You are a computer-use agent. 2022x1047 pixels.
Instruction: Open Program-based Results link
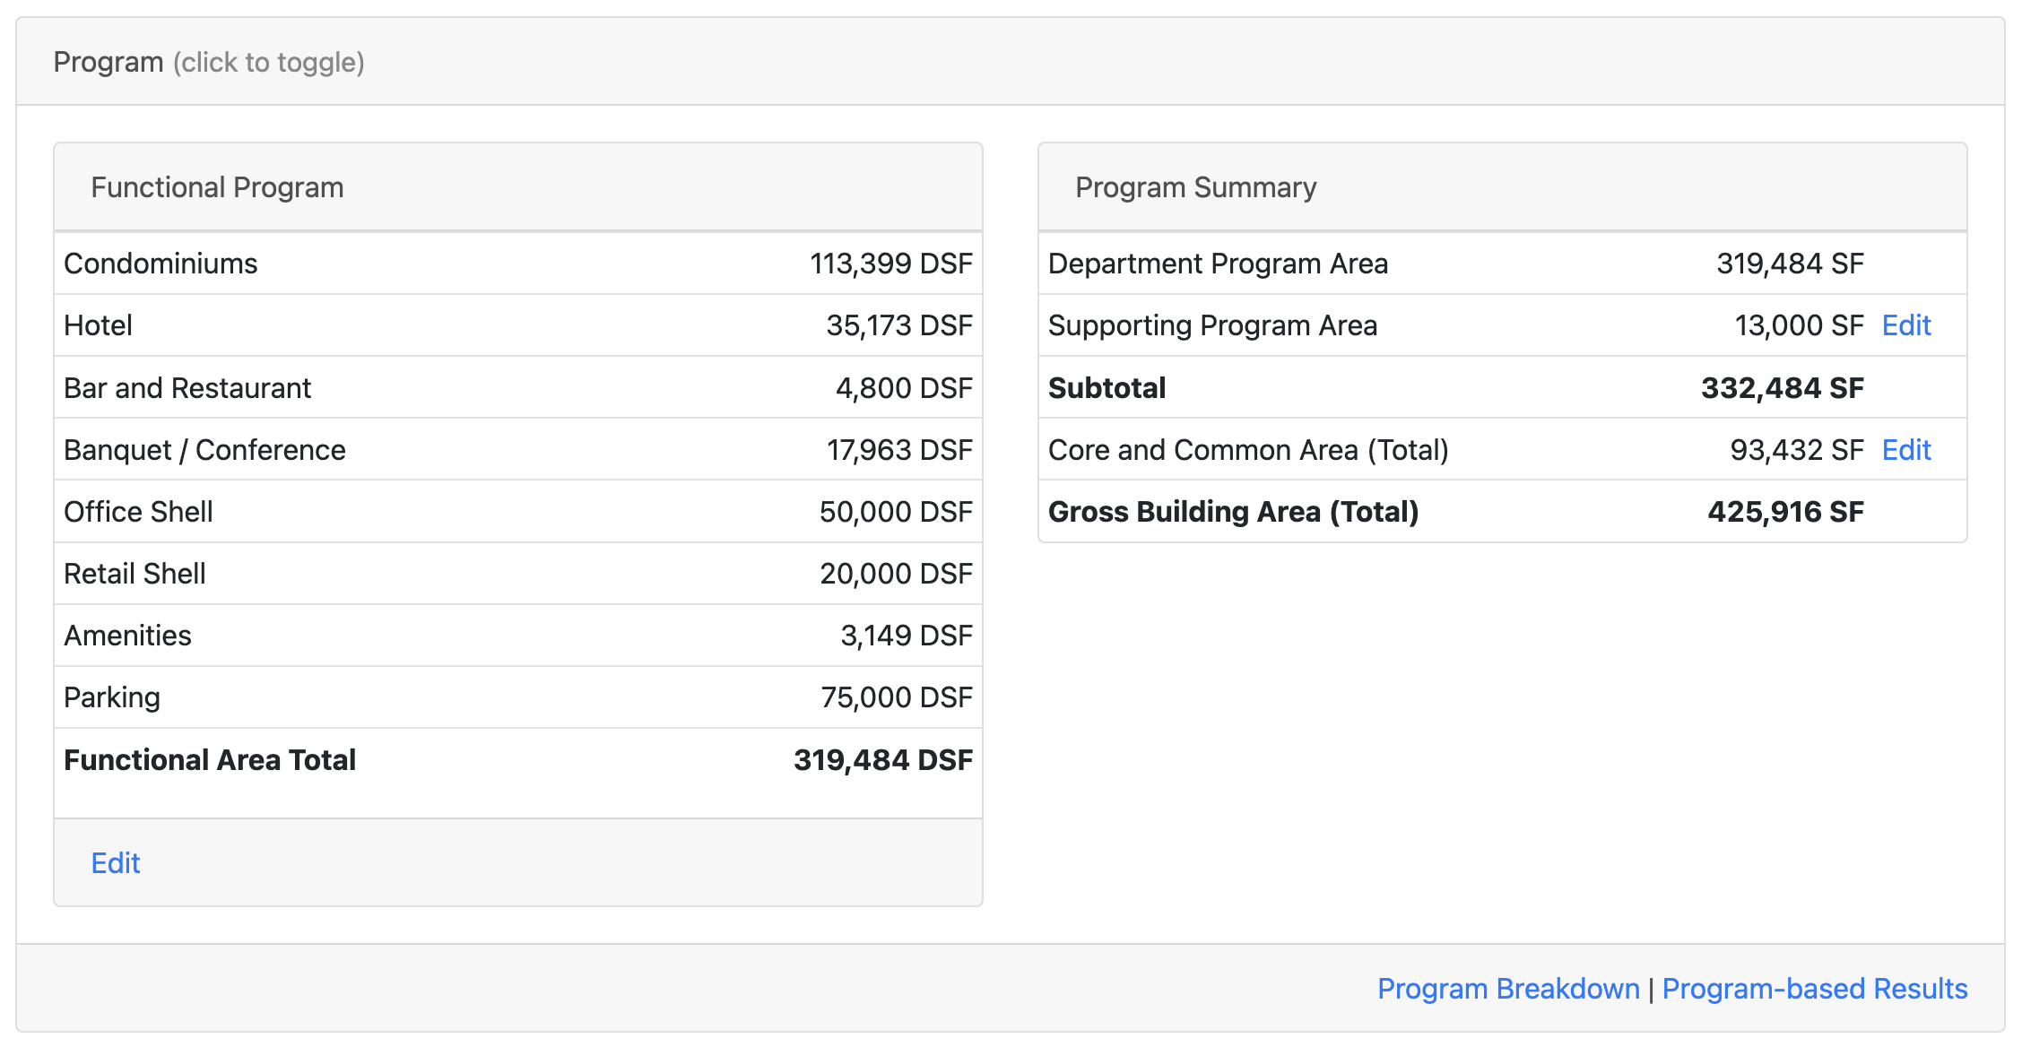[x=1814, y=988]
